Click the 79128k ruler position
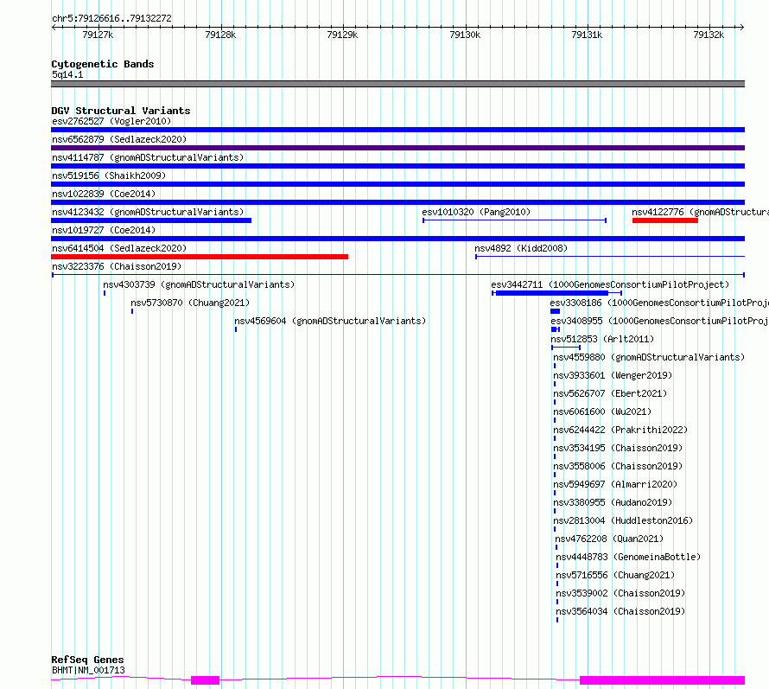Screen dimensions: 769x689 (220, 35)
